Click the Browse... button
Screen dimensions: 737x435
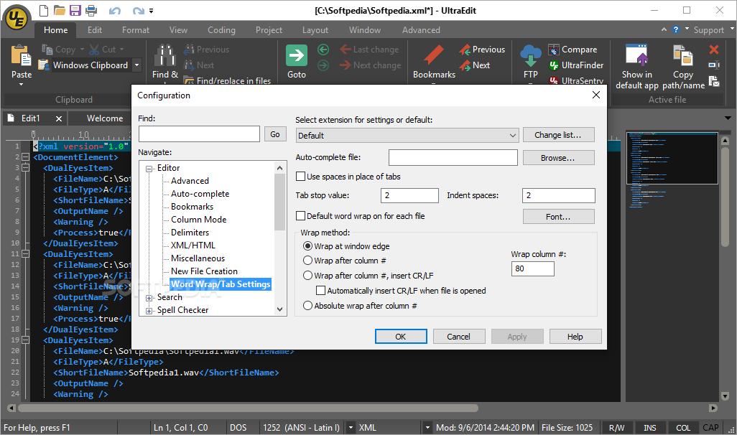tap(558, 158)
